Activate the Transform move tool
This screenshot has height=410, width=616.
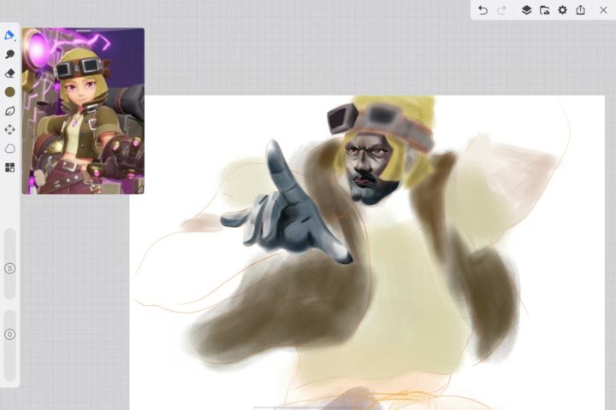point(9,130)
